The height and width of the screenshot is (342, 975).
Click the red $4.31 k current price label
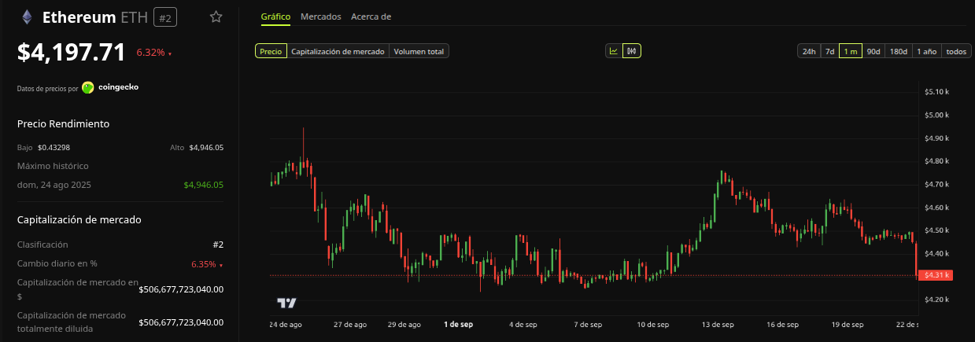pos(936,275)
